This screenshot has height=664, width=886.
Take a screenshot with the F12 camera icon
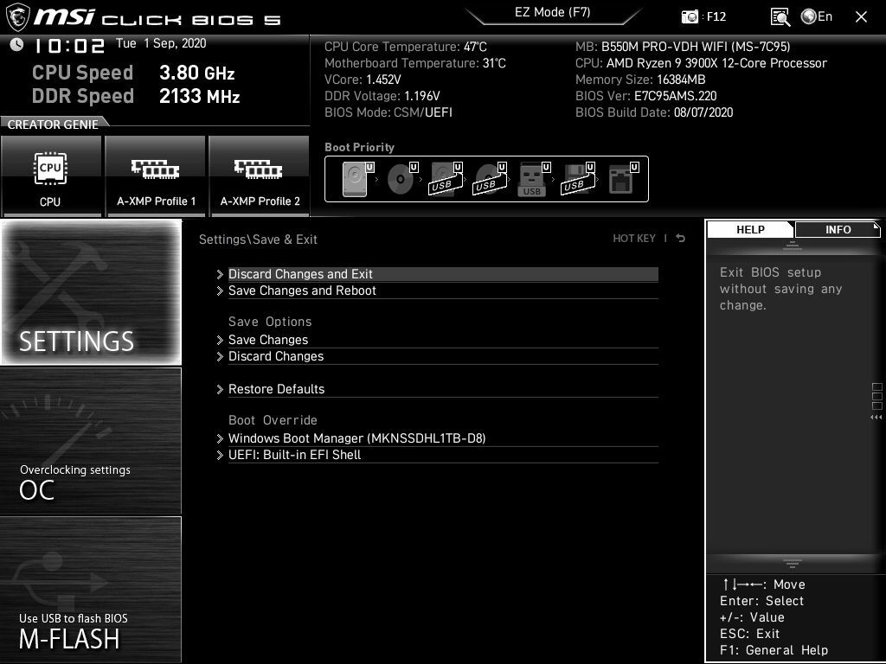pos(690,17)
